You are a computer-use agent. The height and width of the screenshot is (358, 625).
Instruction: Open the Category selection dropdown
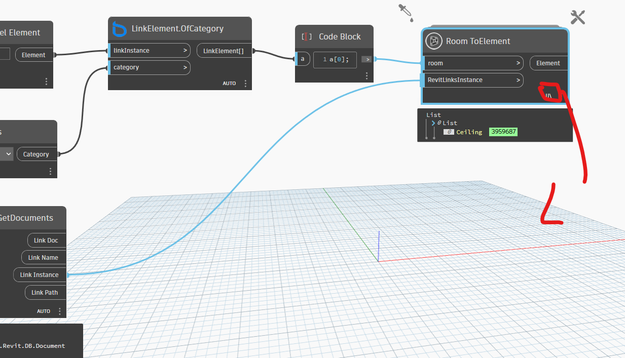(7, 153)
